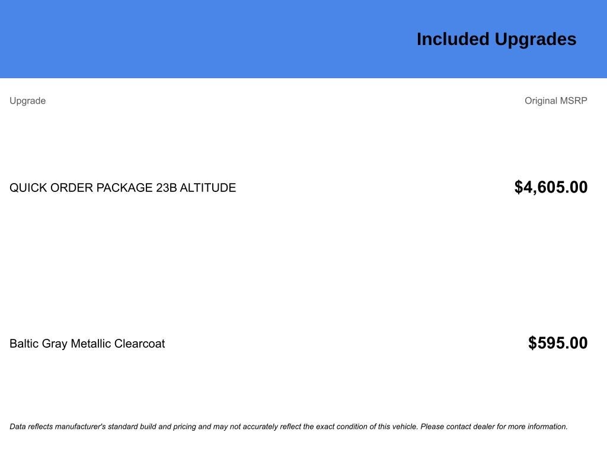Select the Upgrade column header
The image size is (607, 455).
[27, 101]
